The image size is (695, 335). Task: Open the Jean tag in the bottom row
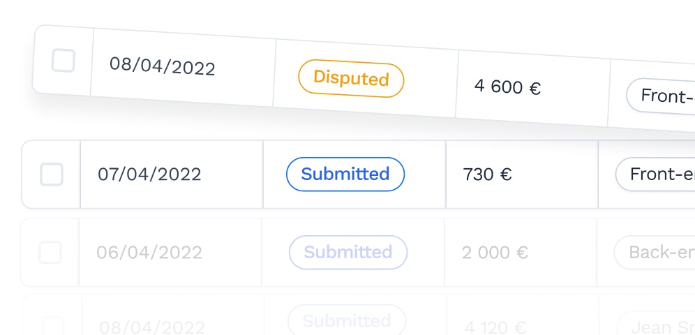point(655,326)
